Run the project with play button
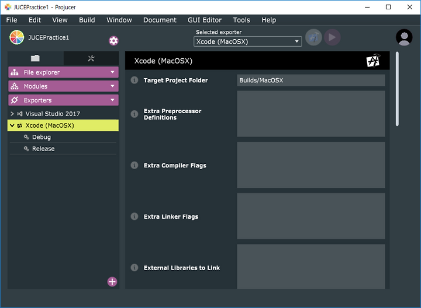421x308 pixels. tap(332, 37)
